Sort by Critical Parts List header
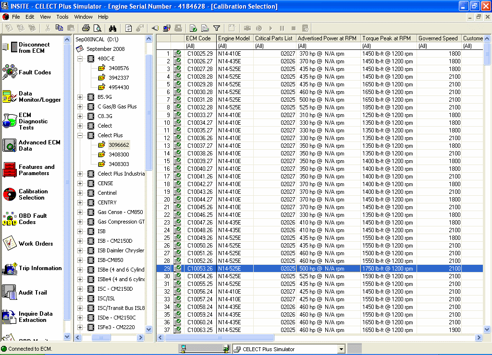 coord(274,38)
